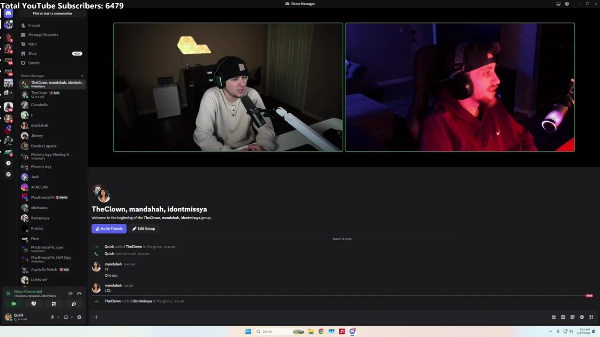The width and height of the screenshot is (600, 337).
Task: Open Jhonny direct message
Action: [x=52, y=136]
